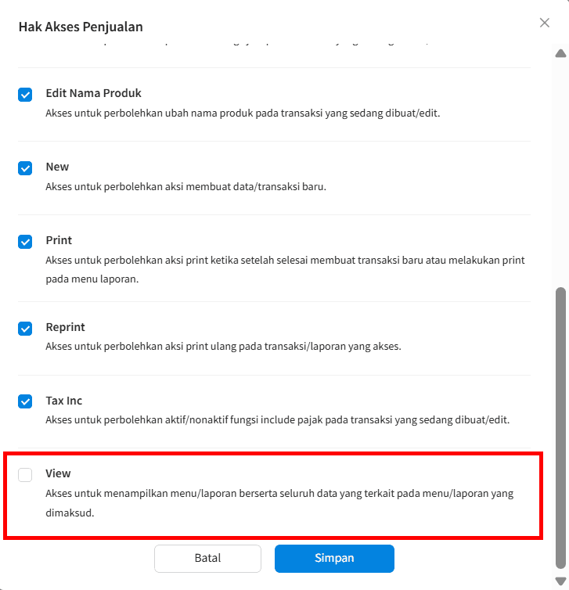
Task: Click the scrollbar up arrow
Action: pos(560,54)
